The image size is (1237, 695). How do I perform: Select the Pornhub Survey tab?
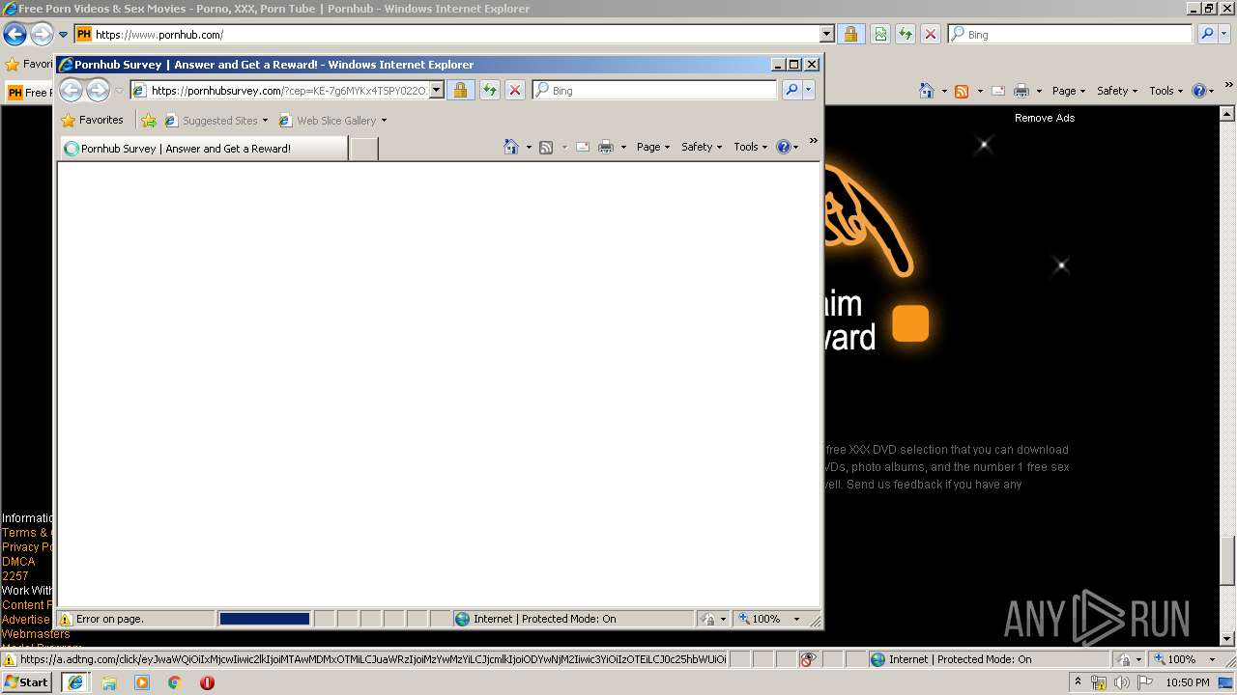coord(203,149)
